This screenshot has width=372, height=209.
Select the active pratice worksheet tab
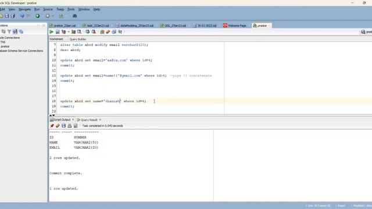(x=262, y=26)
